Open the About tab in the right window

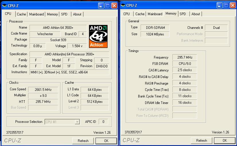pos(196,14)
